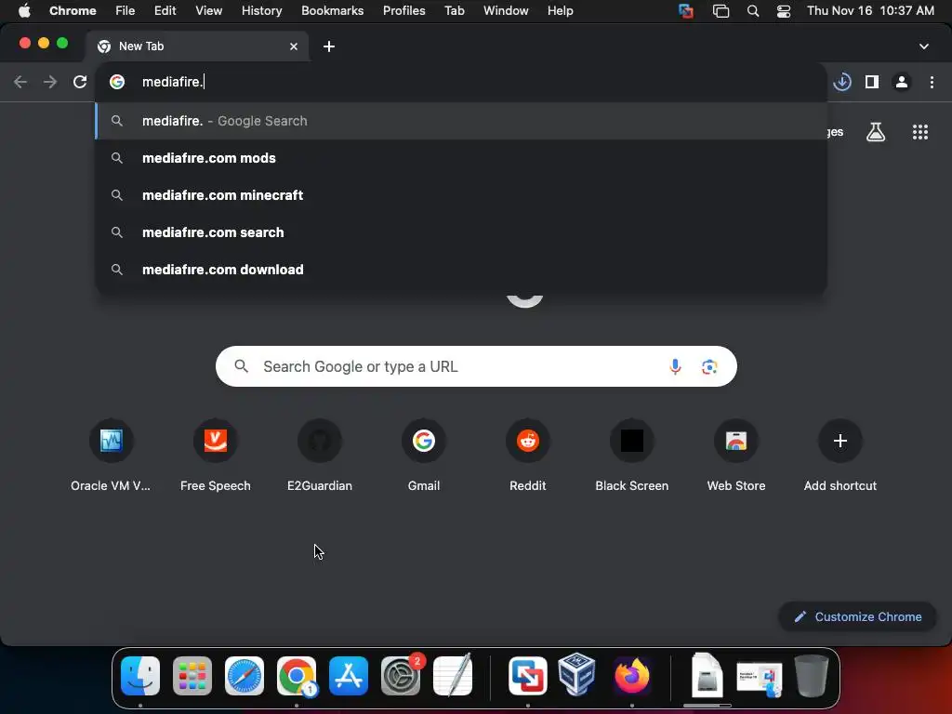The width and height of the screenshot is (952, 714).
Task: Open Control Center in menu bar
Action: [784, 11]
